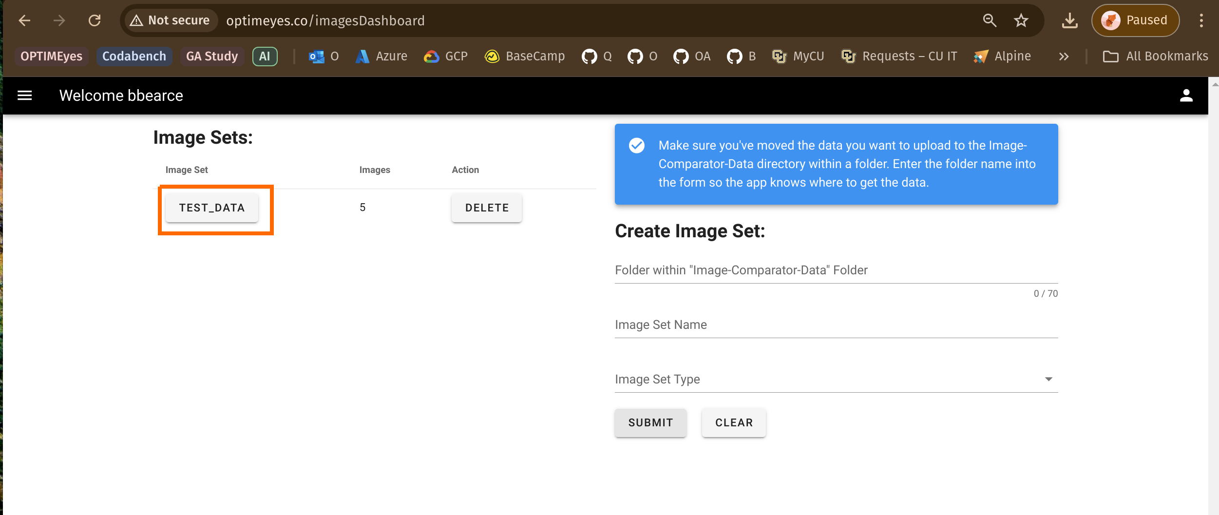Click the Action column header
This screenshot has width=1219, height=515.
point(465,170)
